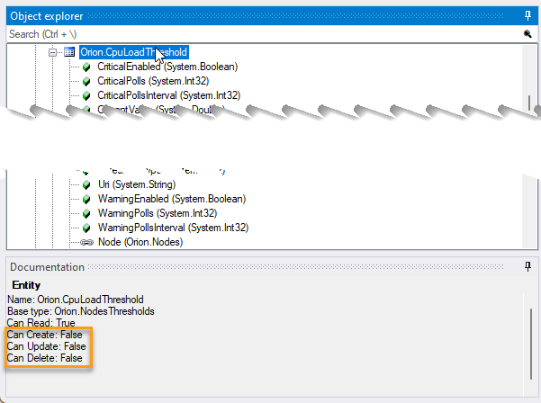Click the Base type: Orion.NodesThresholds text
The height and width of the screenshot is (403, 541).
(x=81, y=311)
